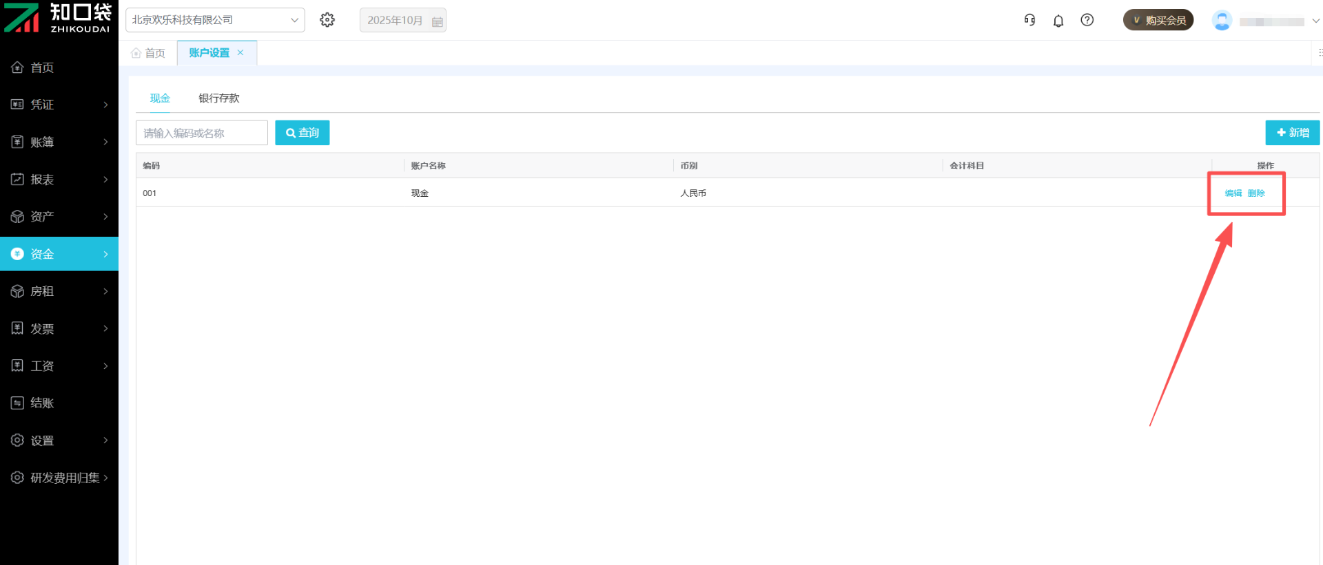Click 删除 link for account 001
Screen dimensions: 1323x565
[x=1256, y=193]
